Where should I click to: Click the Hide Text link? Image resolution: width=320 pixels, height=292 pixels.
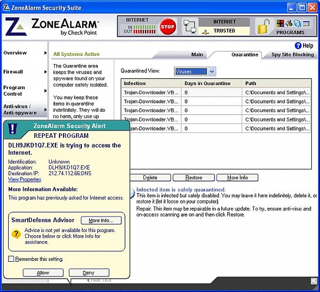click(x=101, y=280)
